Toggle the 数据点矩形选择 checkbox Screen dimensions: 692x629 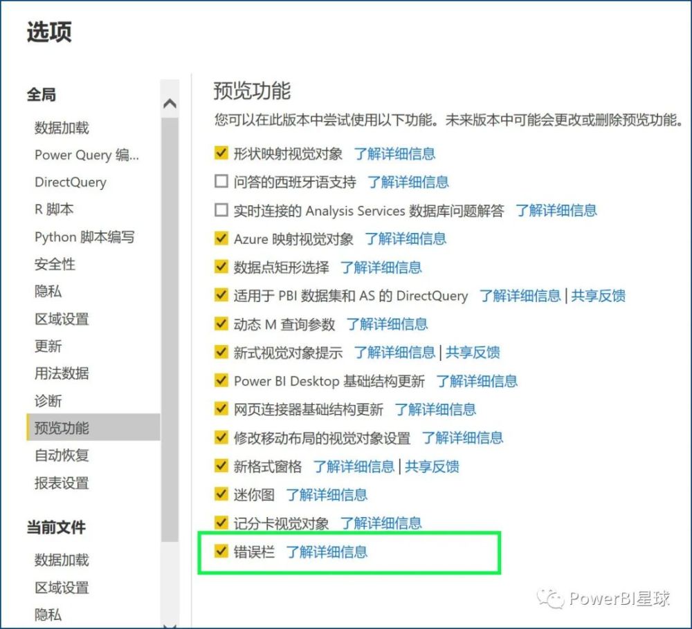(x=221, y=267)
